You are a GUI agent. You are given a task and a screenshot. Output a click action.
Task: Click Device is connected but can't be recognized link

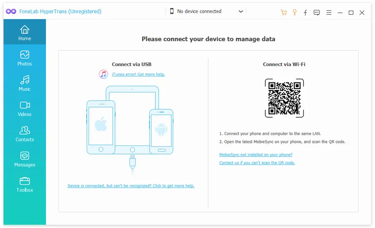tap(131, 186)
